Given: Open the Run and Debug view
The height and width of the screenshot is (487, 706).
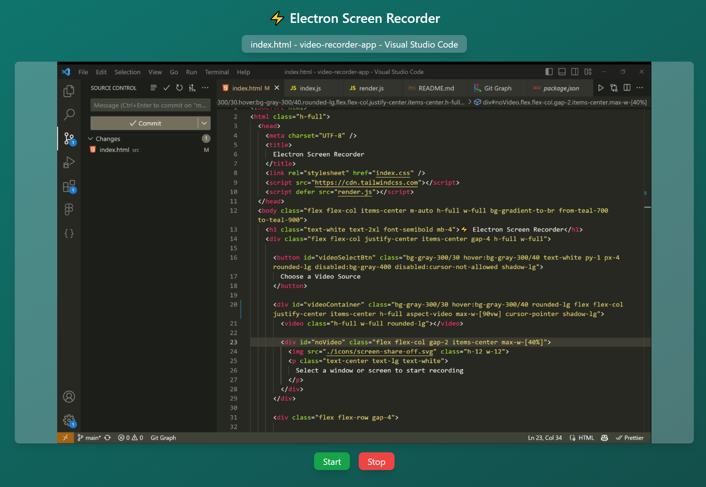Looking at the screenshot, I should click(69, 162).
